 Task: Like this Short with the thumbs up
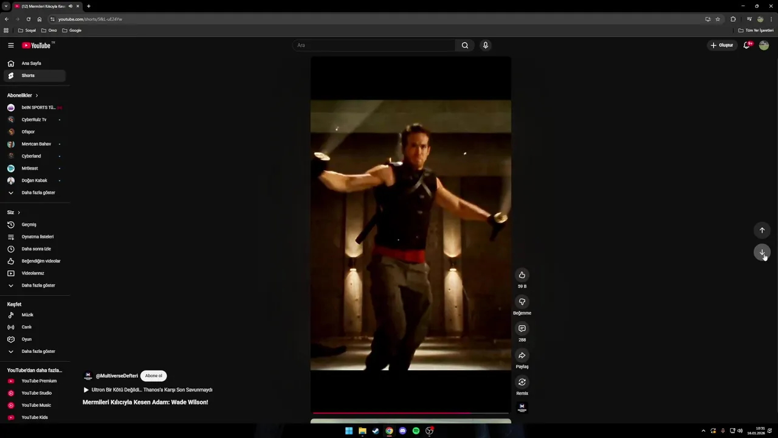tap(522, 275)
